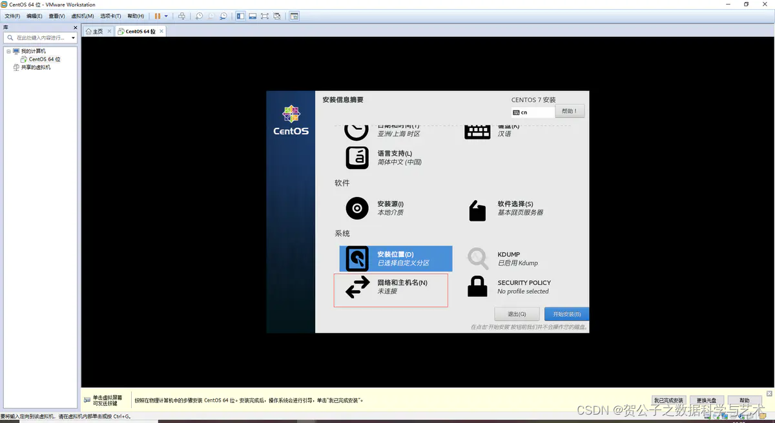Open 网络和主机名(N) network settings
The image size is (775, 423).
(x=391, y=290)
